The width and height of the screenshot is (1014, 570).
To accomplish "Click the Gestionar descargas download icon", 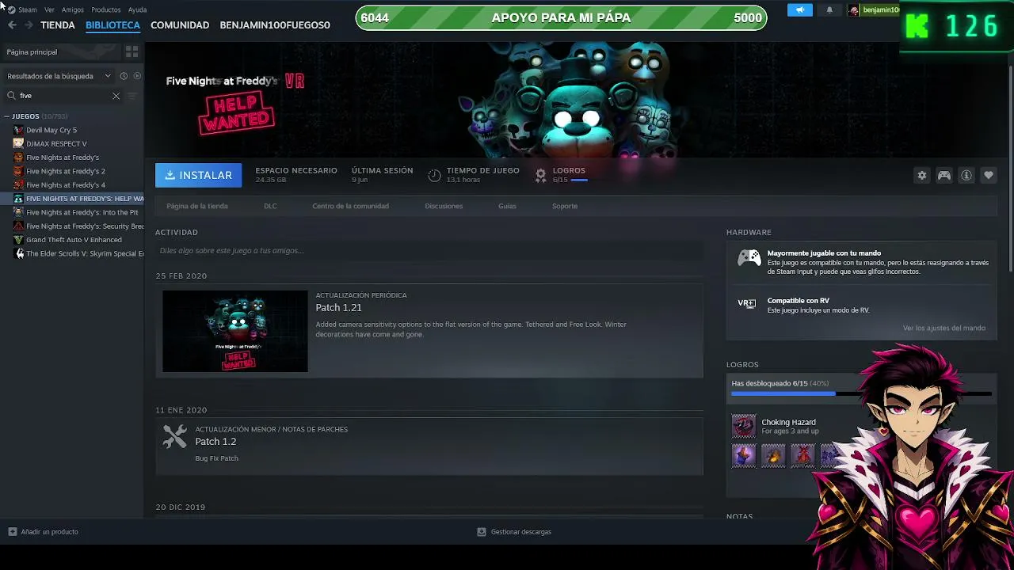I will pyautogui.click(x=481, y=532).
